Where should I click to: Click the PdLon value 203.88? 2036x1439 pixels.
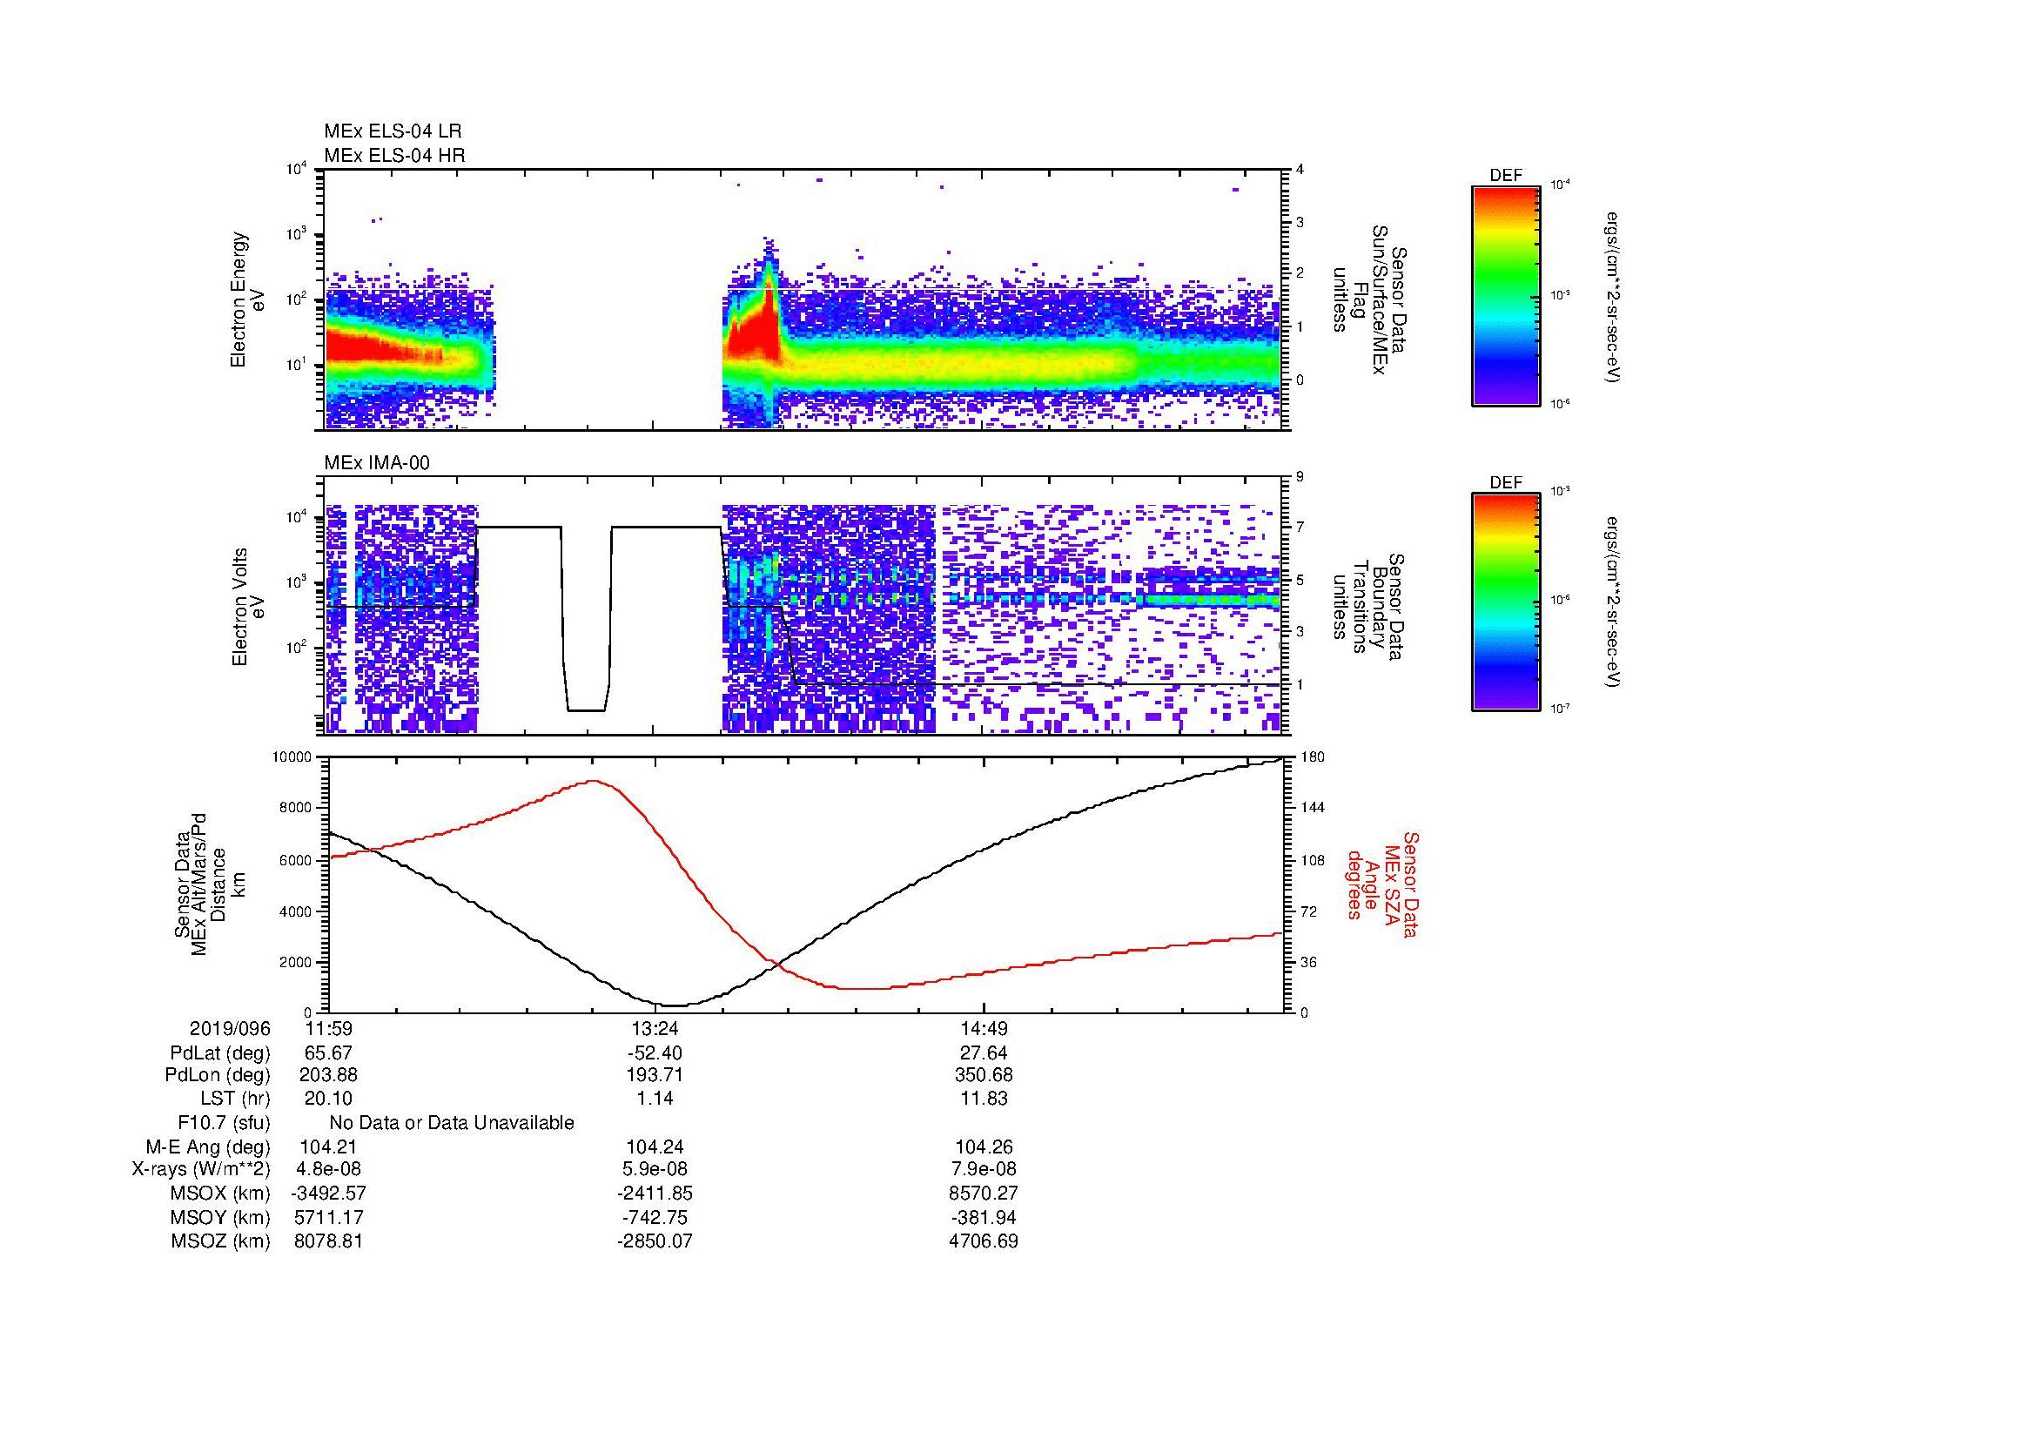(328, 1075)
